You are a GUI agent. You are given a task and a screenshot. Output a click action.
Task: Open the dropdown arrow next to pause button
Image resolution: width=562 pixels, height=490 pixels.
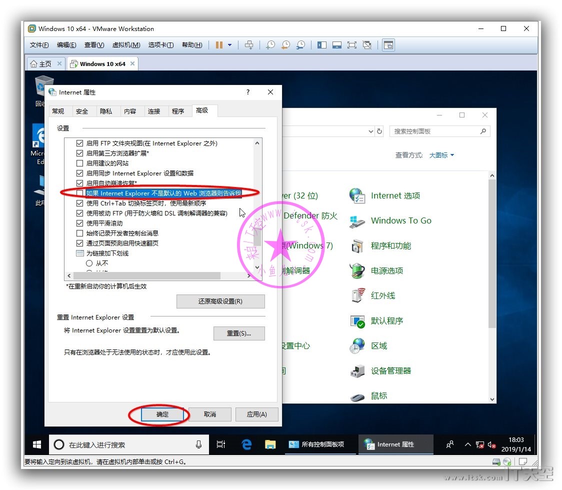tap(229, 45)
